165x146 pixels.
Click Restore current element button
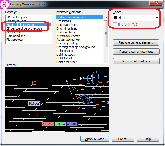point(136,42)
